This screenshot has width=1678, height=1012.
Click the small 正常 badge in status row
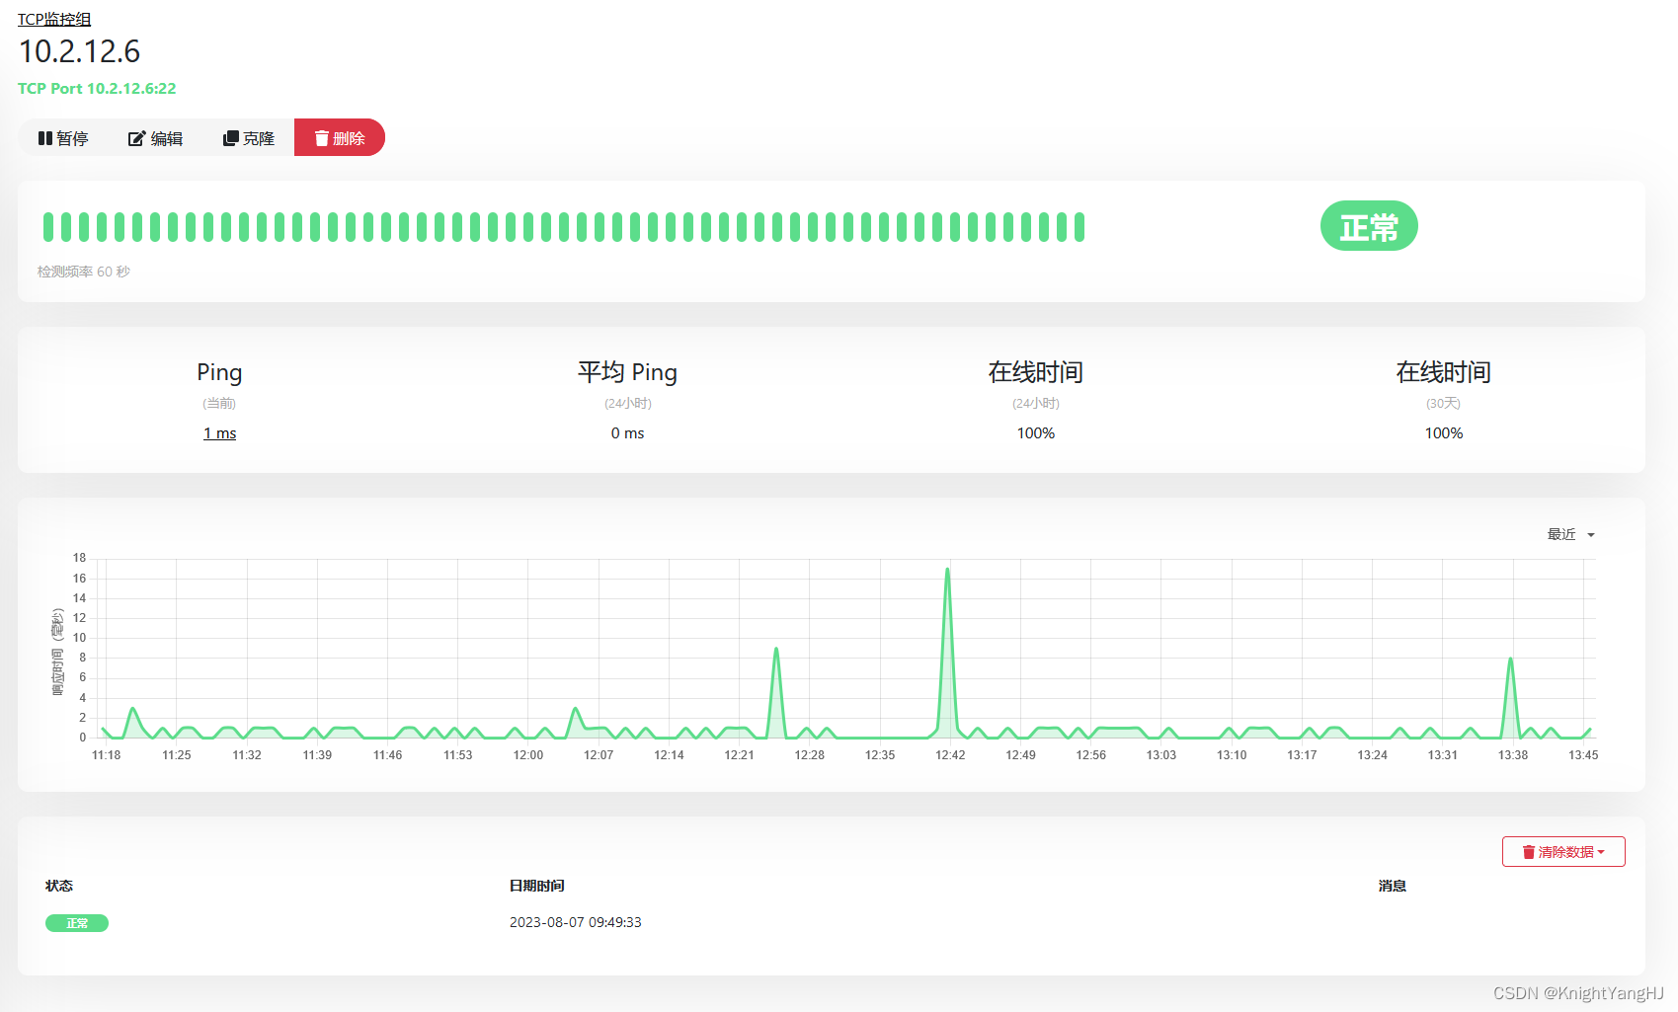[x=77, y=923]
